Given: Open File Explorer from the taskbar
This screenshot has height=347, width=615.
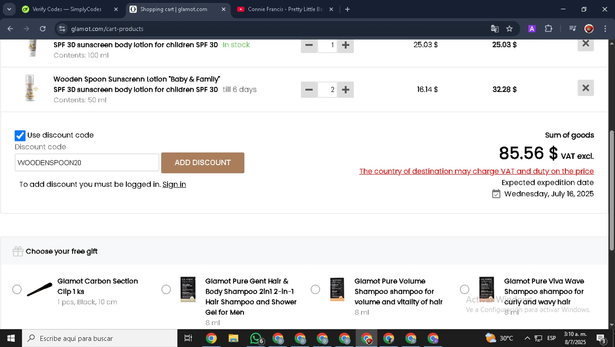Looking at the screenshot, I should [x=233, y=338].
